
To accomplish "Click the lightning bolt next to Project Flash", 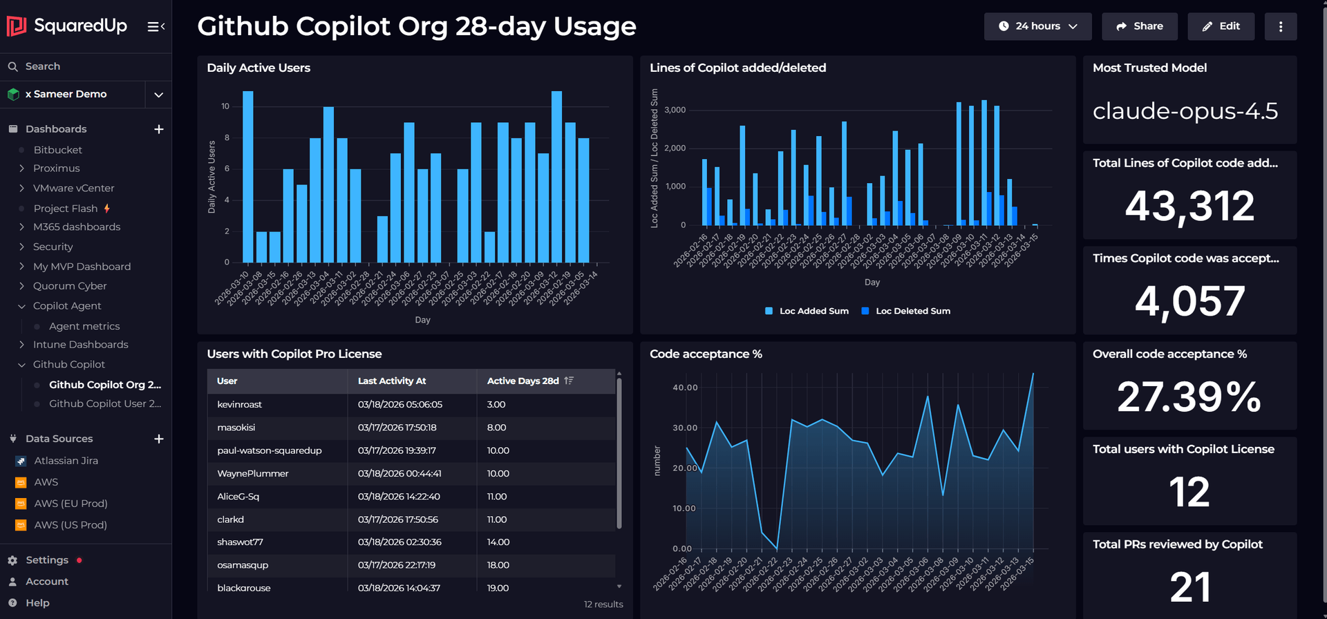I will tap(106, 208).
